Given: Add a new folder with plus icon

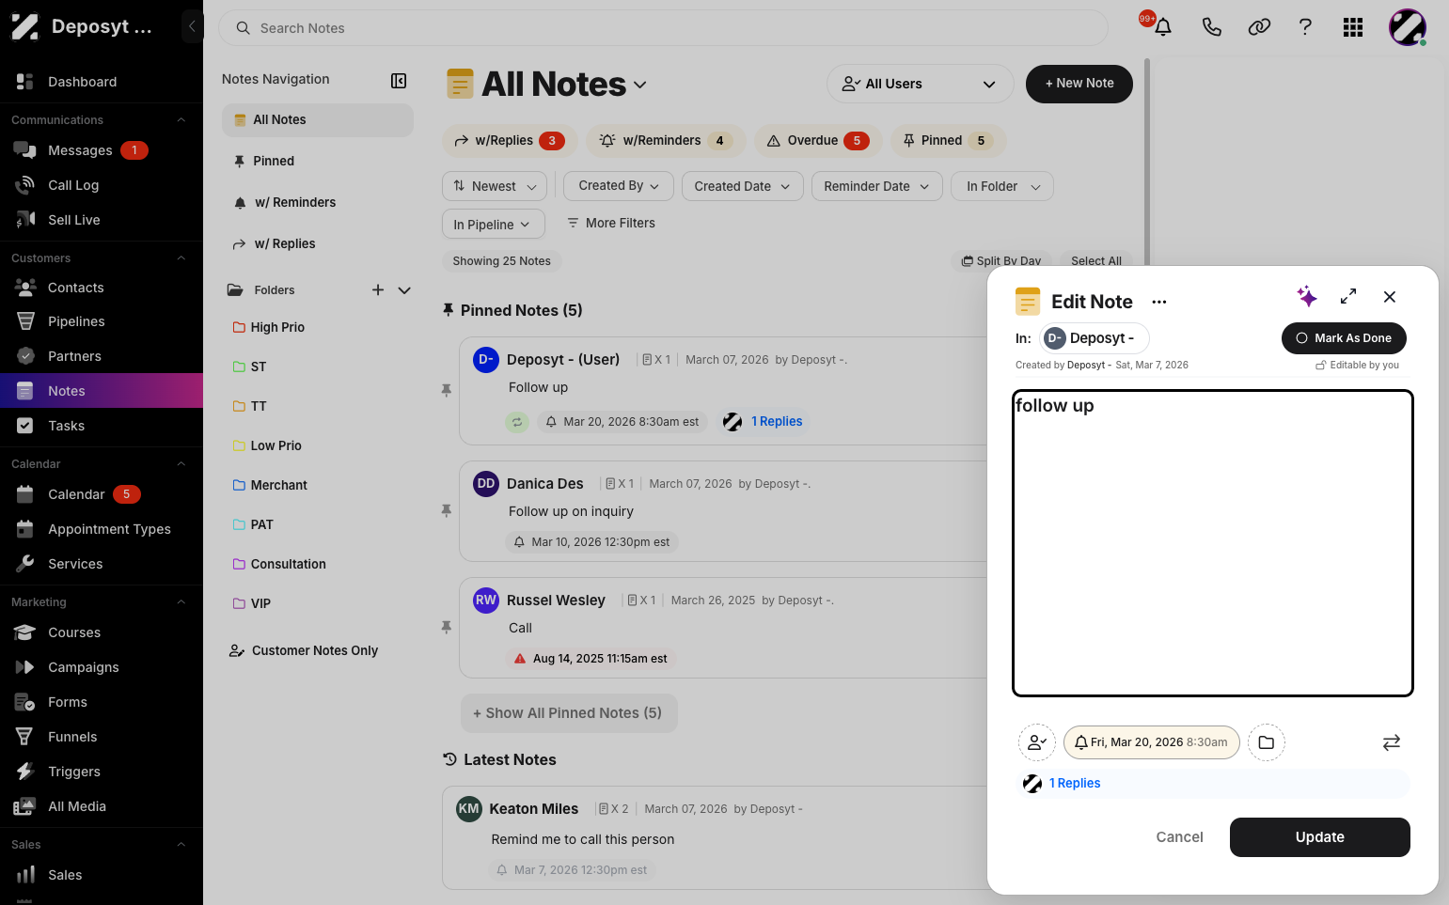Looking at the screenshot, I should [x=378, y=290].
